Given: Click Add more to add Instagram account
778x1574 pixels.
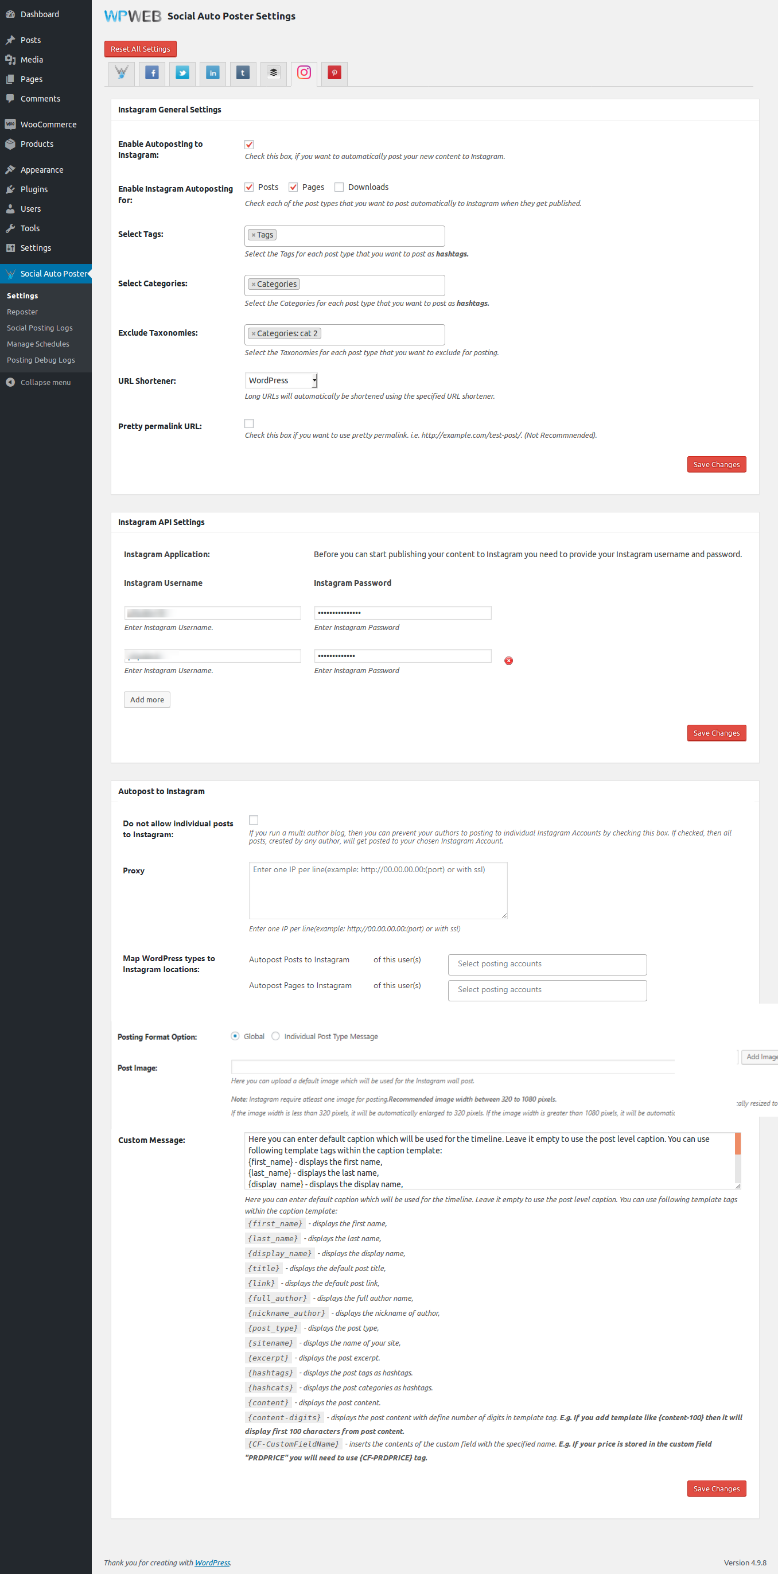Looking at the screenshot, I should click(147, 699).
